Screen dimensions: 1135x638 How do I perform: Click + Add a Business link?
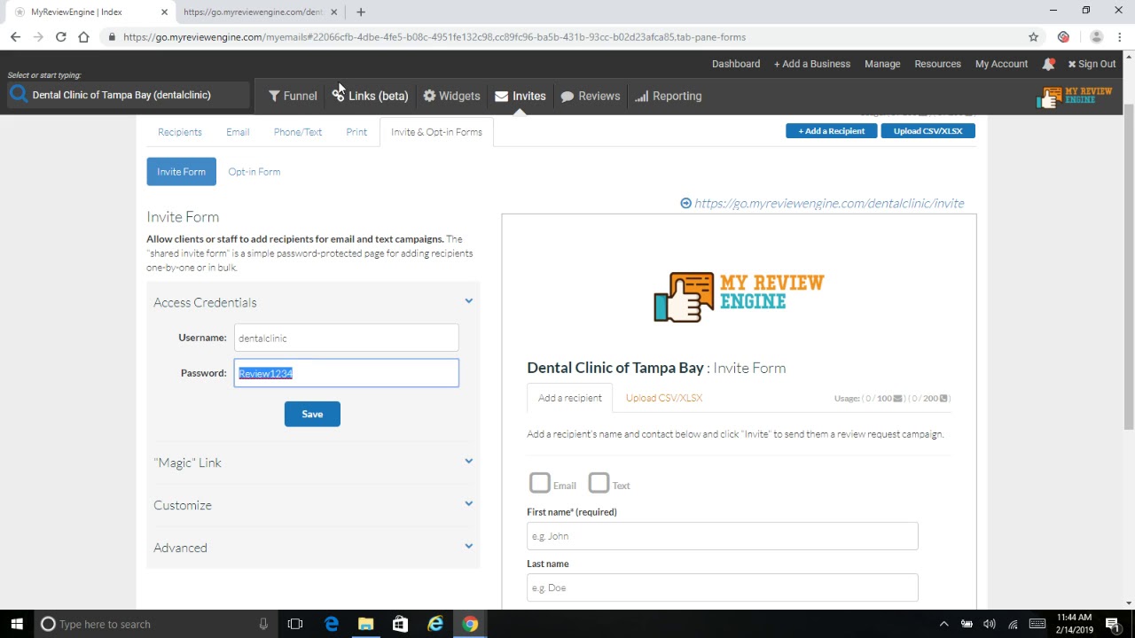pos(812,64)
